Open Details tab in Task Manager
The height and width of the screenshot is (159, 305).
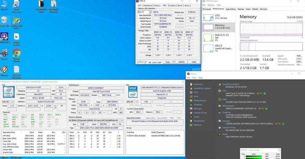click(x=255, y=9)
